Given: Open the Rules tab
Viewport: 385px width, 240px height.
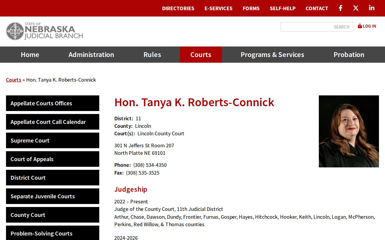Looking at the screenshot, I should [152, 55].
